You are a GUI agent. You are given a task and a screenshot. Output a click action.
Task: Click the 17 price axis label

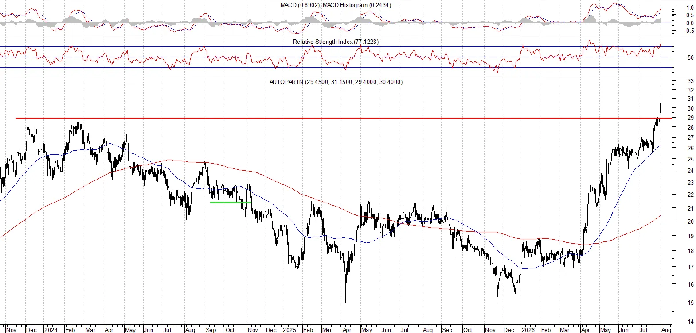[x=690, y=267]
